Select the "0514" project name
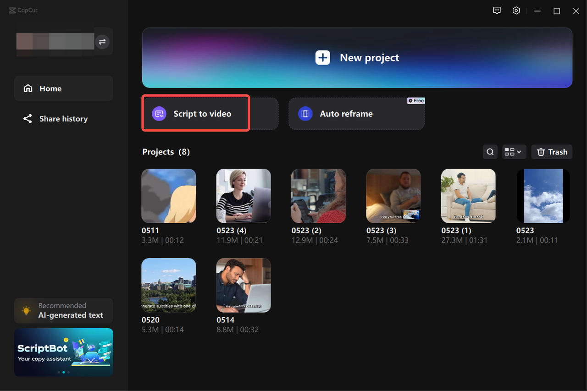The width and height of the screenshot is (587, 391). pyautogui.click(x=226, y=320)
